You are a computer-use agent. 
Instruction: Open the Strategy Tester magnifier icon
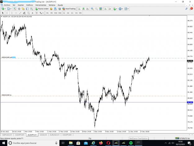point(32,9)
